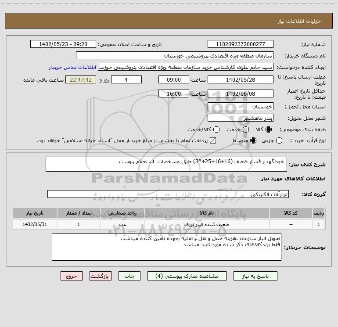Click the page header جزئیات اطلاعات نیاز
This screenshot has width=338, height=327.
tap(299, 21)
